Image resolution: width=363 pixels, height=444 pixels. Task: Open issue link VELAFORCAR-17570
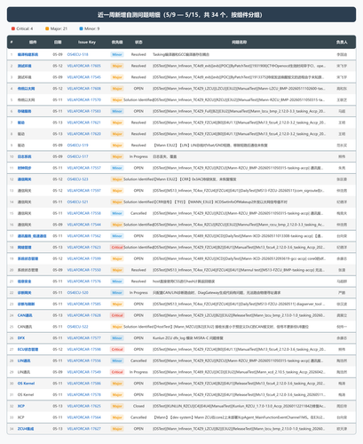tap(84, 99)
